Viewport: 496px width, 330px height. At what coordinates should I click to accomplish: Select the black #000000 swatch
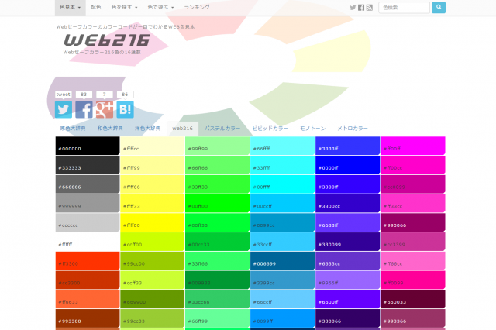(88, 146)
